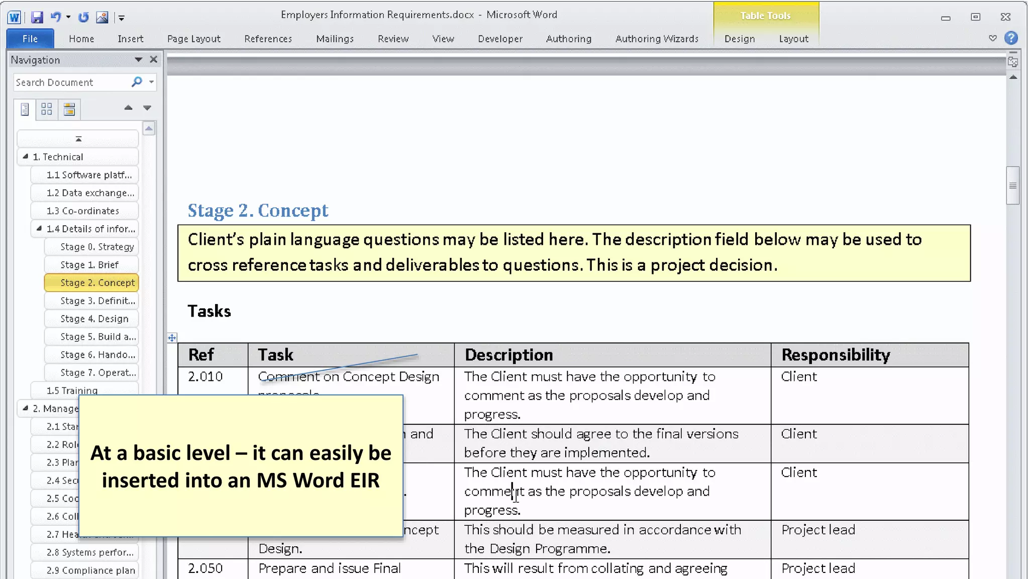Click 'Project lead' in row 2.050

point(818,568)
